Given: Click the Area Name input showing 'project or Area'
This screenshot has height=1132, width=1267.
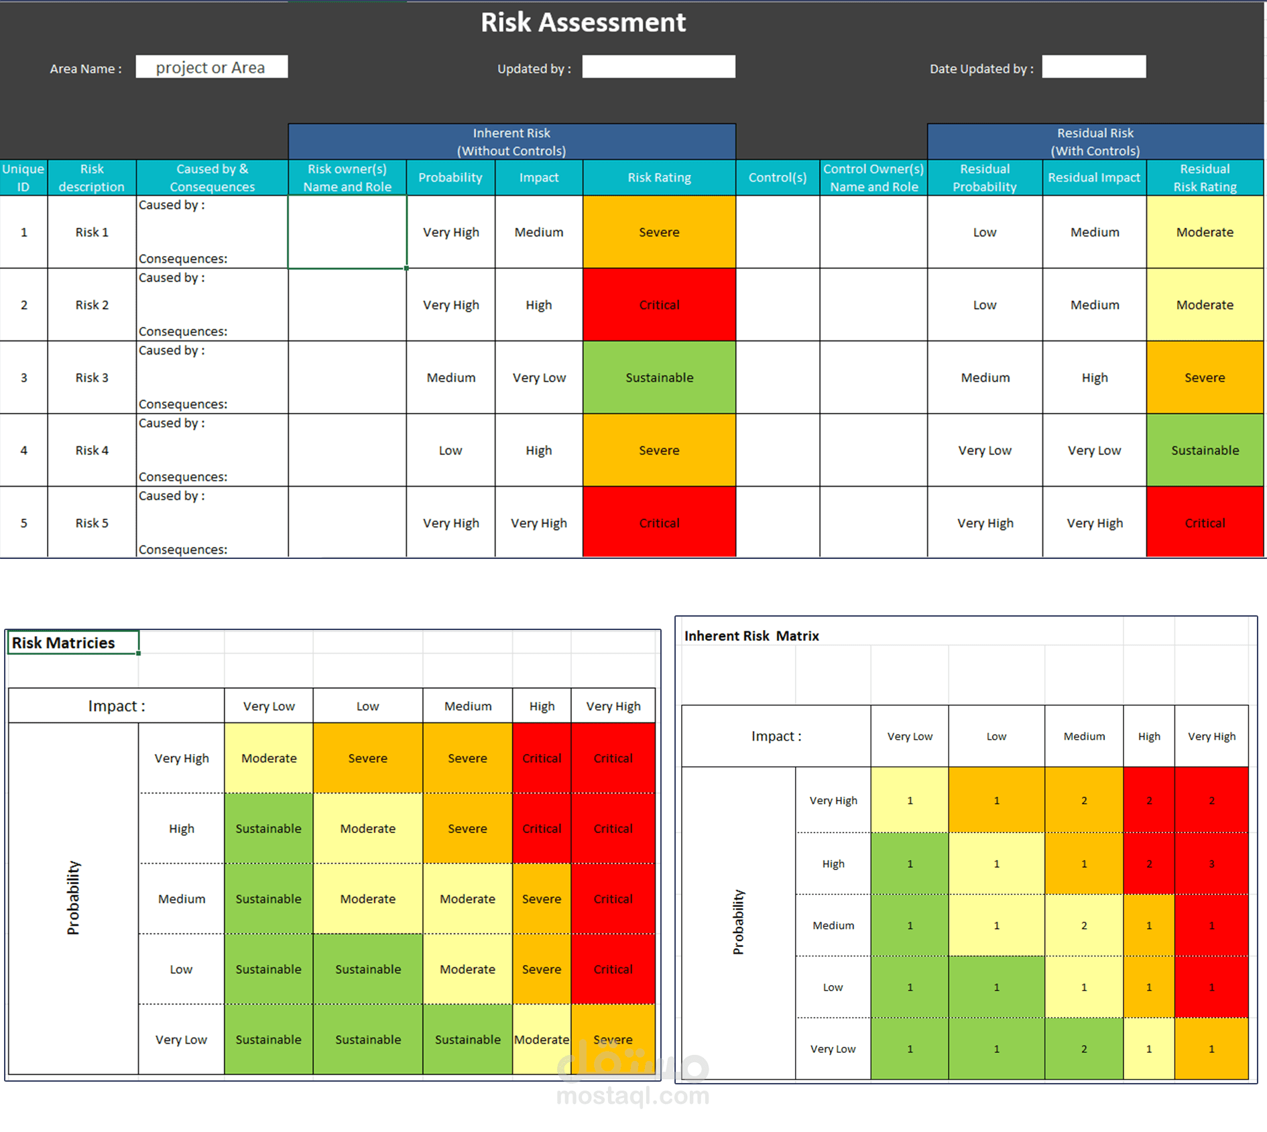Looking at the screenshot, I should click(x=211, y=67).
